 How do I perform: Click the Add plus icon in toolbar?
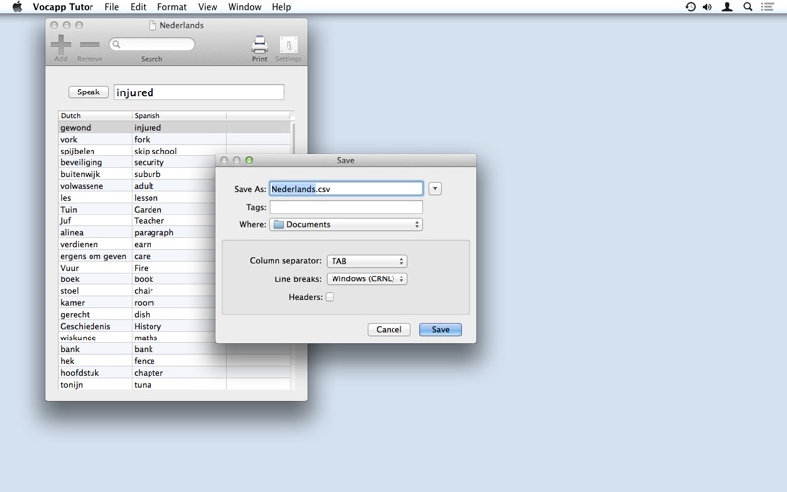click(61, 44)
